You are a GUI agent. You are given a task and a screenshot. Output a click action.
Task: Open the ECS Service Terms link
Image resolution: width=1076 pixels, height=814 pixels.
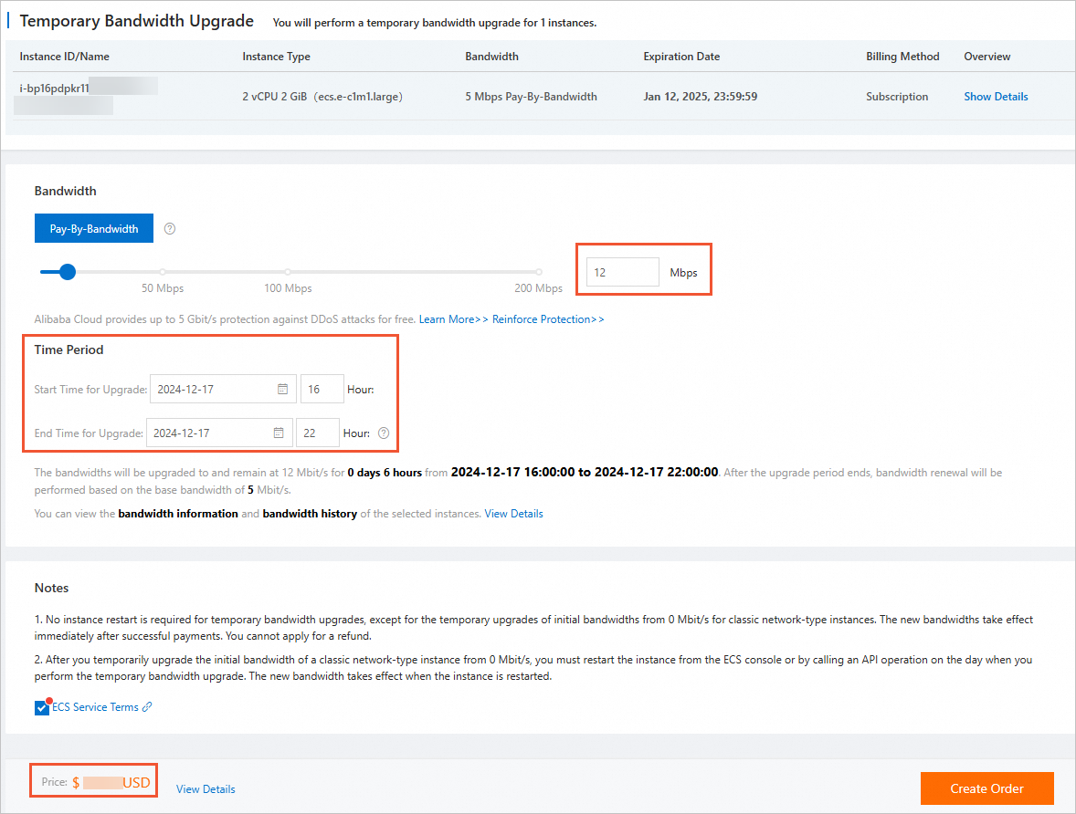95,707
